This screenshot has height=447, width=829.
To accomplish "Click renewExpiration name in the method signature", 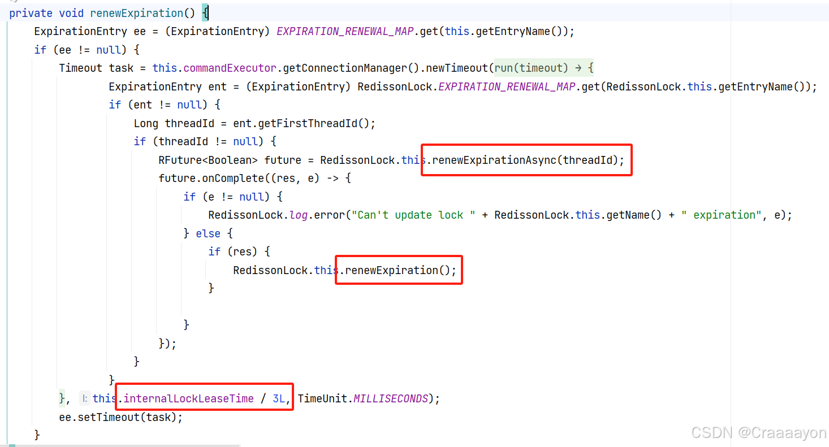I will (x=137, y=12).
